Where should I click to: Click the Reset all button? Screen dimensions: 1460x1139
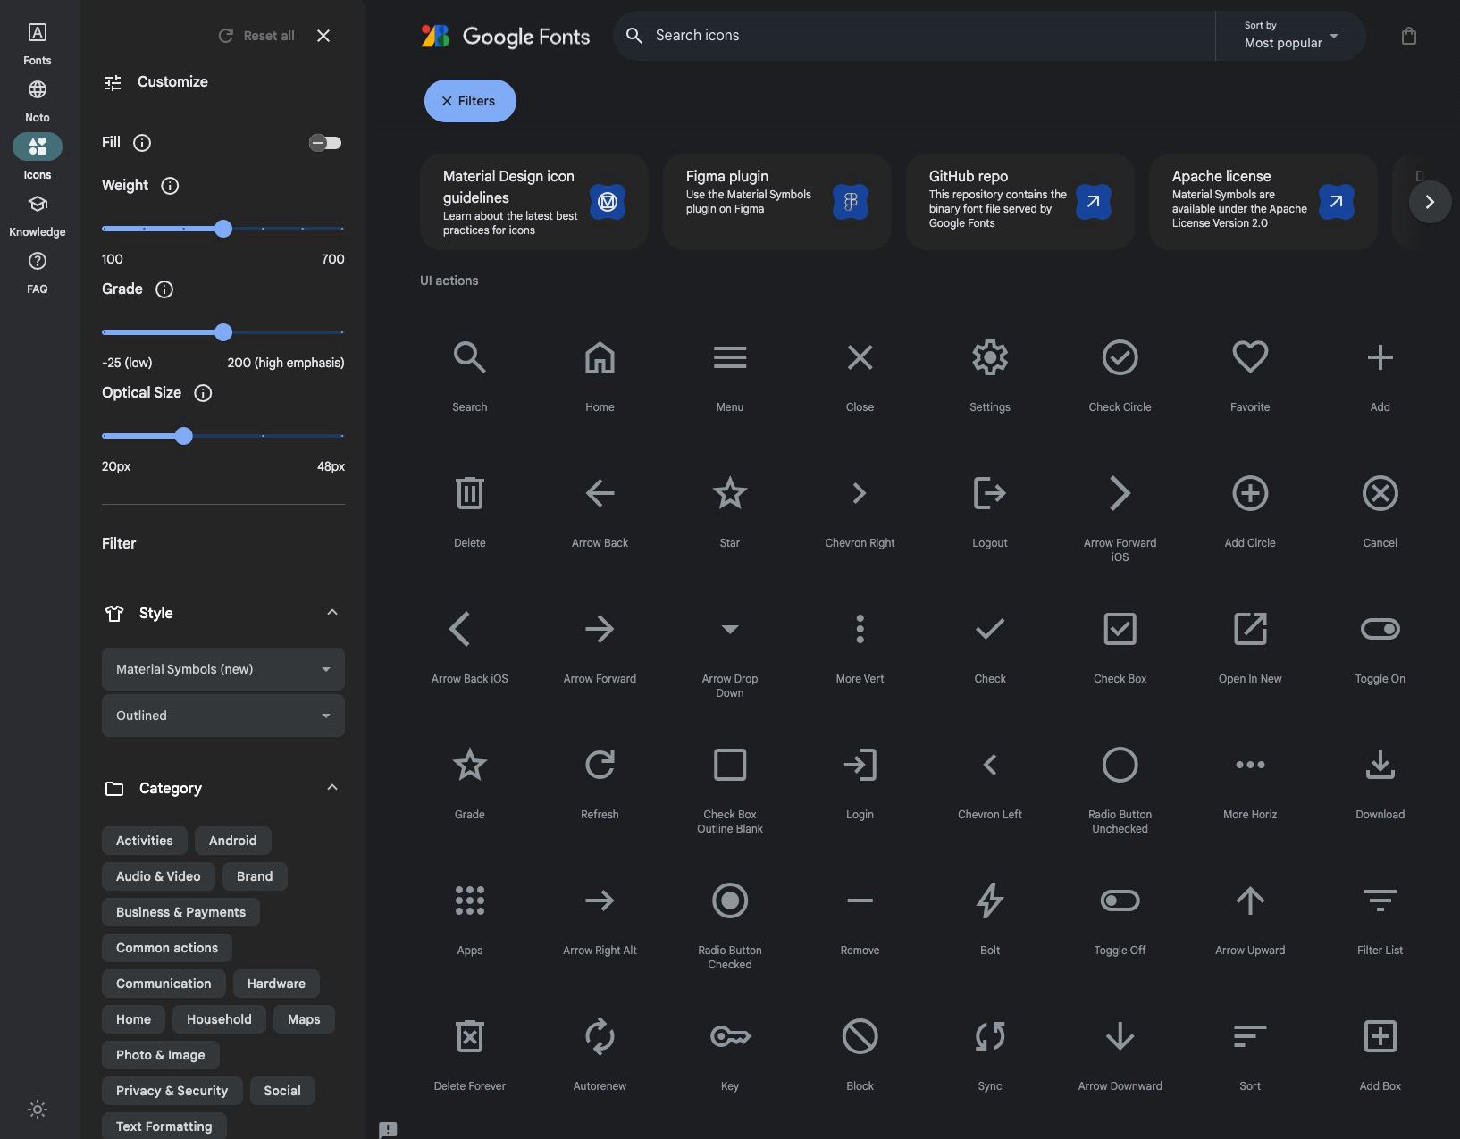coord(257,36)
